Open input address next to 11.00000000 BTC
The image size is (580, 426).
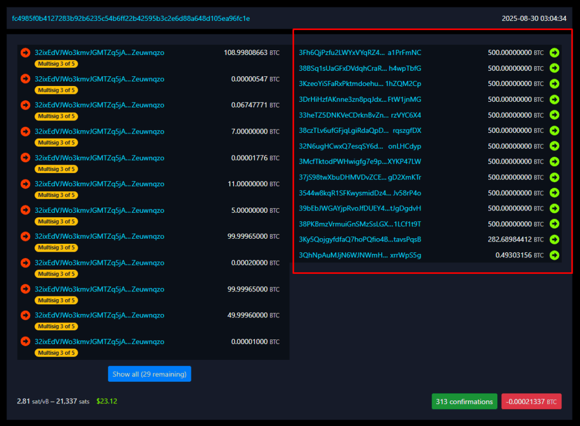click(x=99, y=184)
